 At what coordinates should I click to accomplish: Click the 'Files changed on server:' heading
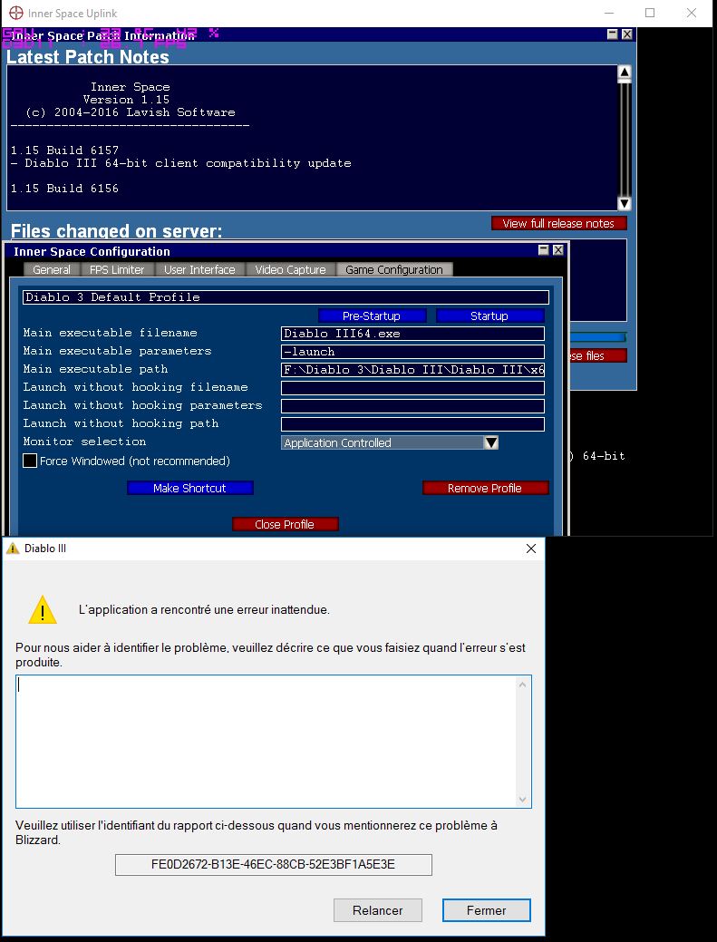117,231
